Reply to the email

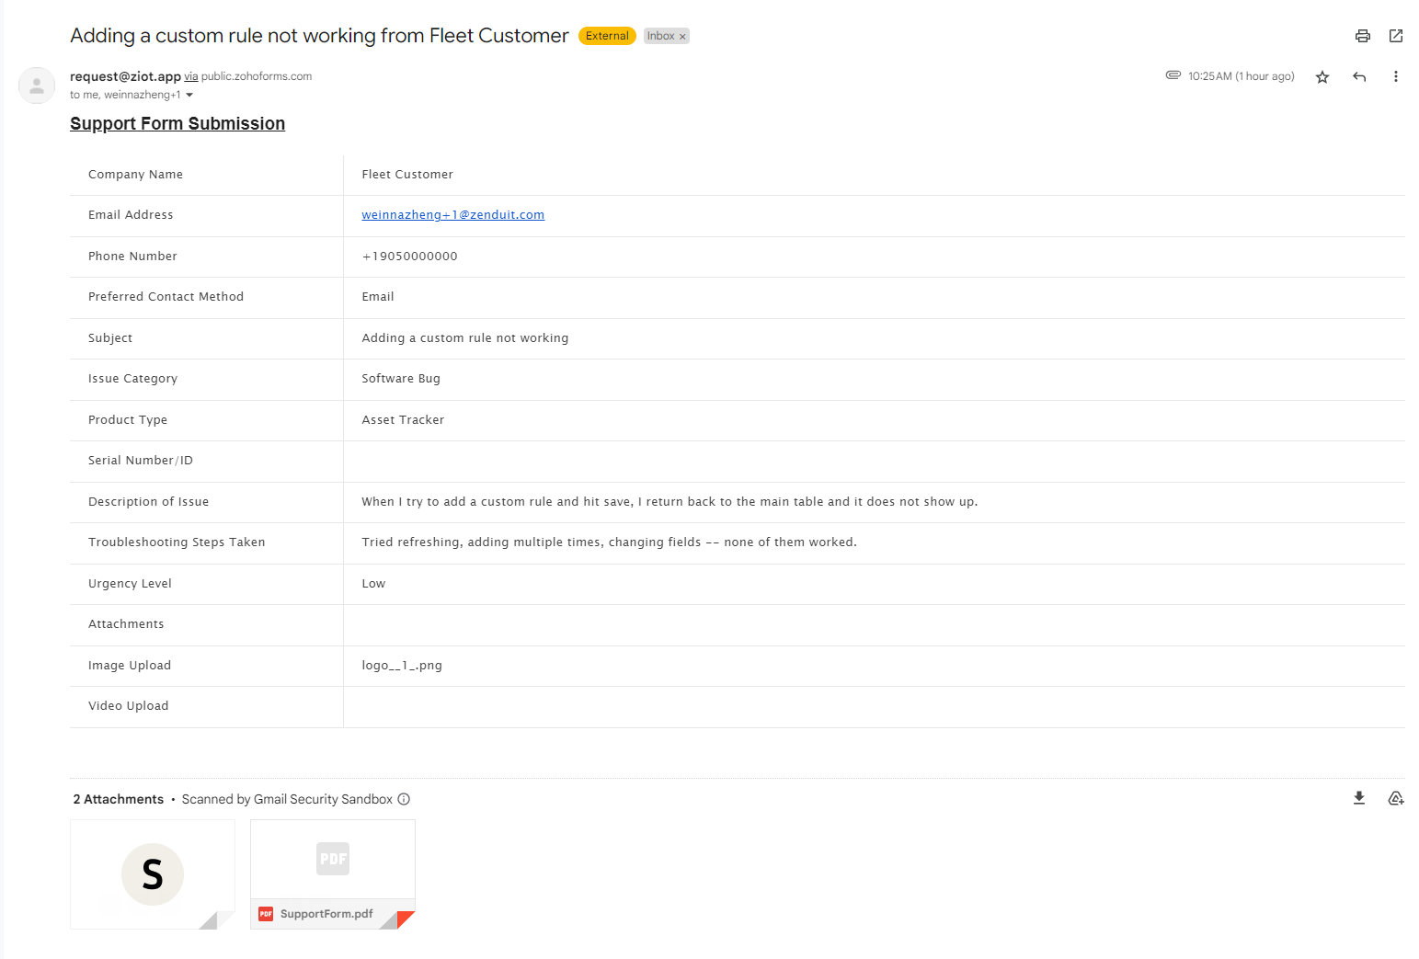click(x=1358, y=77)
